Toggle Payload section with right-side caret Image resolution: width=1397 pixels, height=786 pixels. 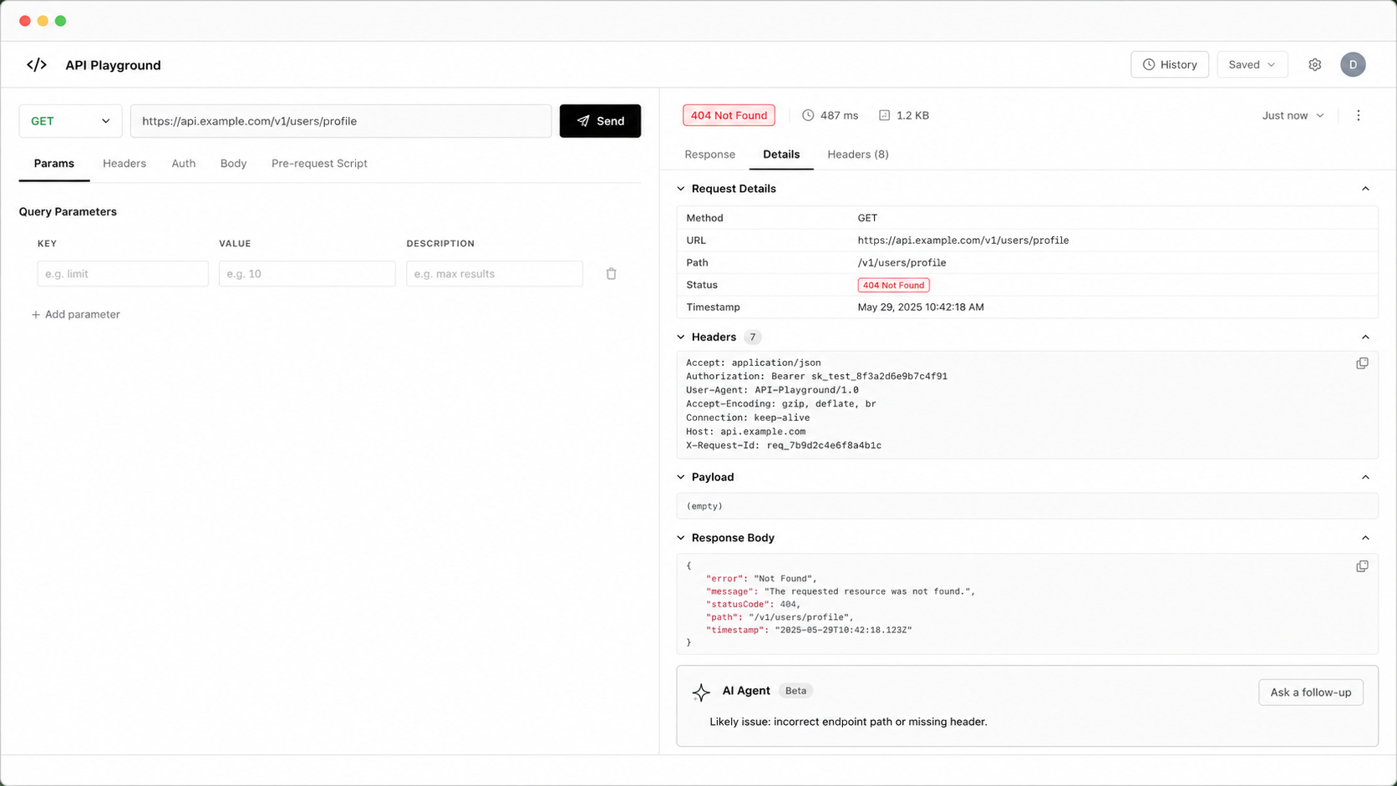[1365, 477]
